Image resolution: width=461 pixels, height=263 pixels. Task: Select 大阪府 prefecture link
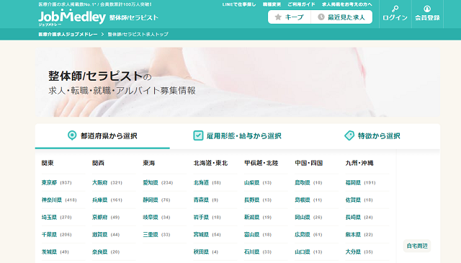pos(99,183)
